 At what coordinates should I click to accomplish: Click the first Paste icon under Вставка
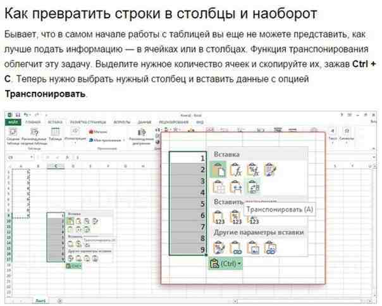point(219,169)
